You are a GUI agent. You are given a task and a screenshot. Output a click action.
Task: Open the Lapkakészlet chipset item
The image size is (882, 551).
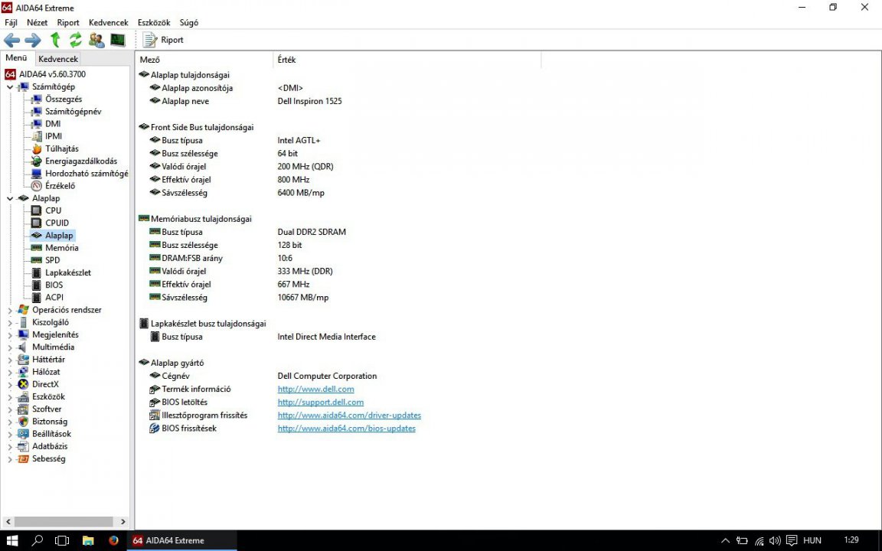68,272
